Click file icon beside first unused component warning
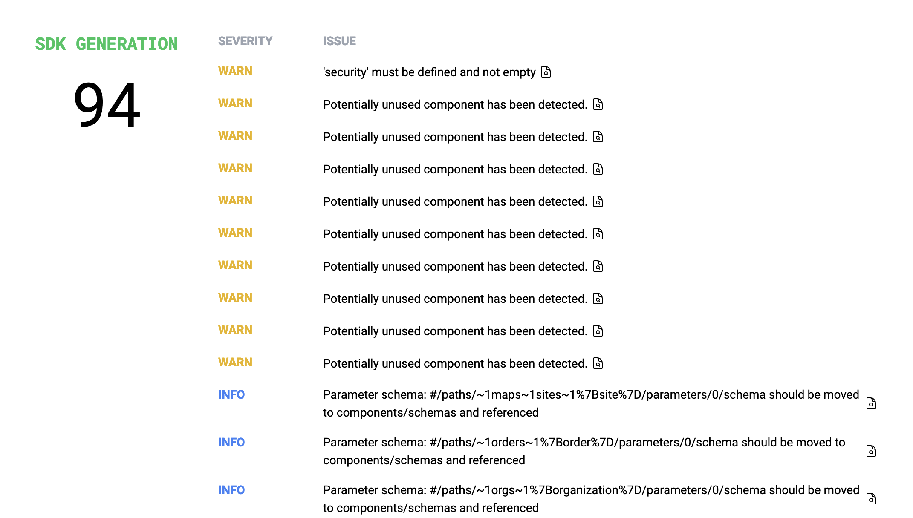The image size is (913, 518). [598, 104]
